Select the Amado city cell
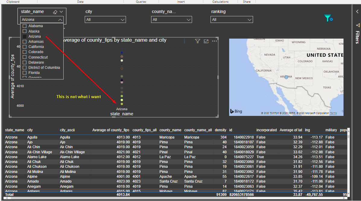Screen dimensions: 361x201 33,181
